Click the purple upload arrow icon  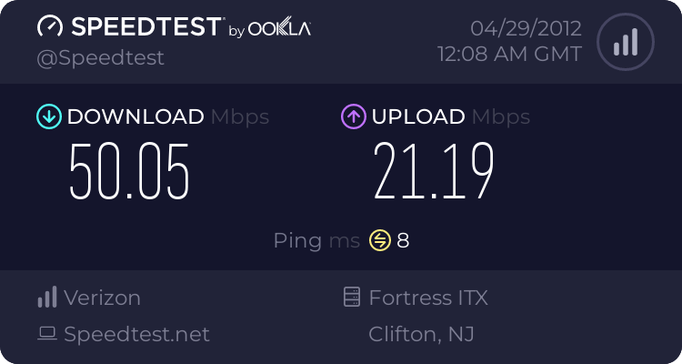point(353,116)
